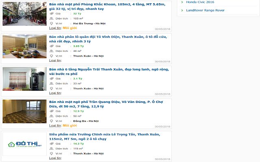
Task: Click Môi giới label in Trần Quang Diệu listing
Action: pyautogui.click(x=70, y=126)
